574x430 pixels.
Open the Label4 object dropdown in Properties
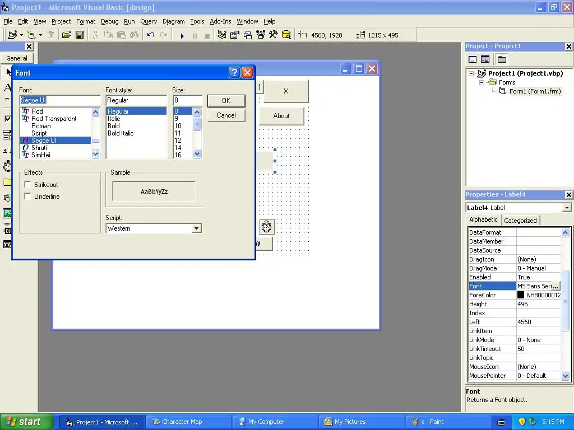(567, 208)
